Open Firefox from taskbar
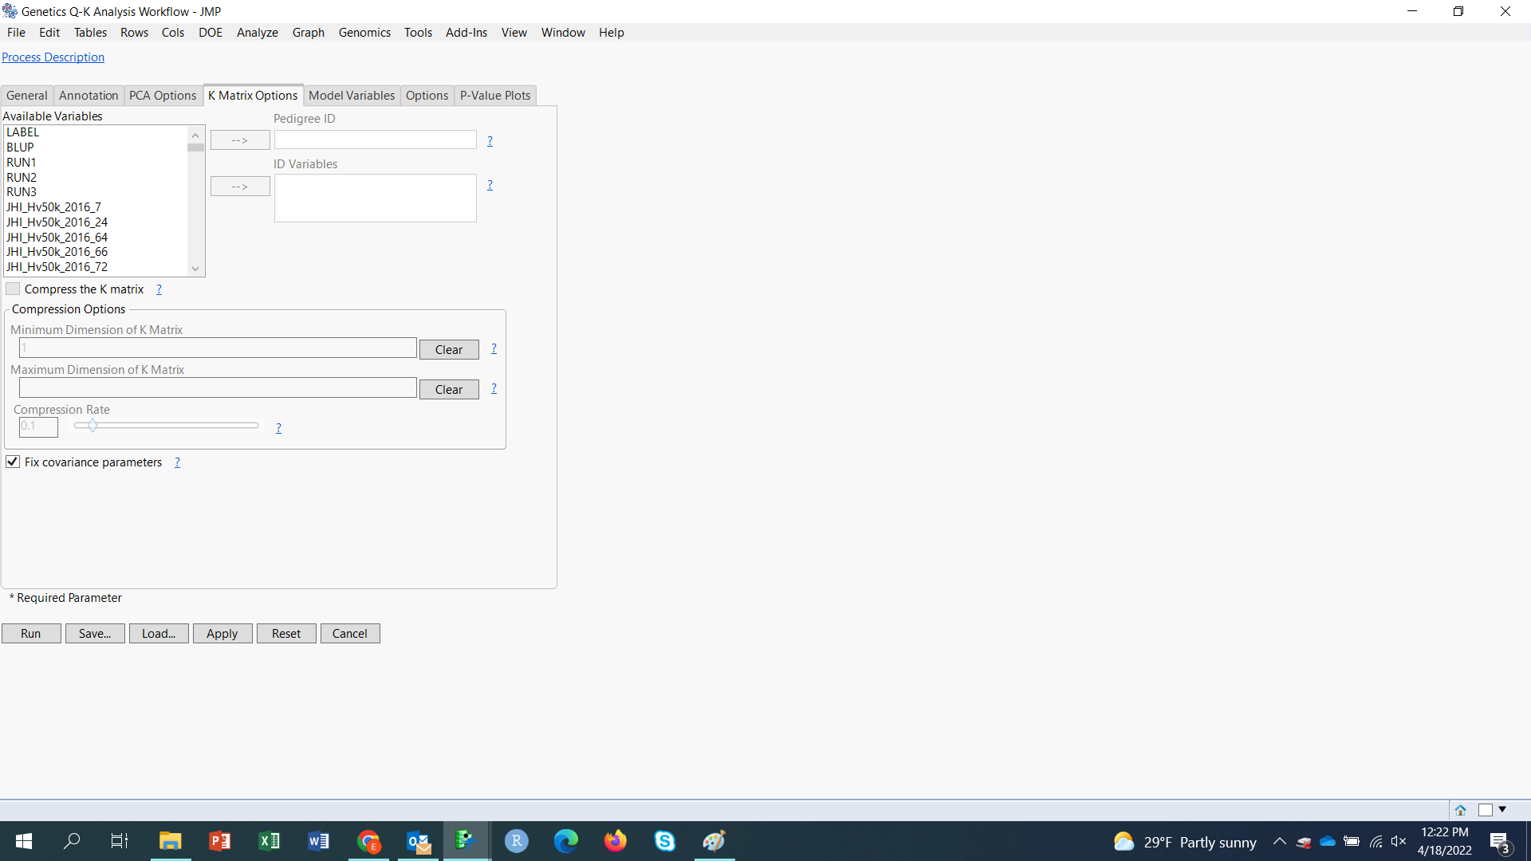The height and width of the screenshot is (861, 1531). pyautogui.click(x=616, y=841)
